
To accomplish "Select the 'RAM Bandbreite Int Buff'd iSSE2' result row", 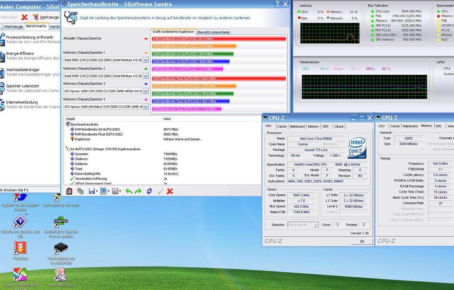I will (x=97, y=129).
